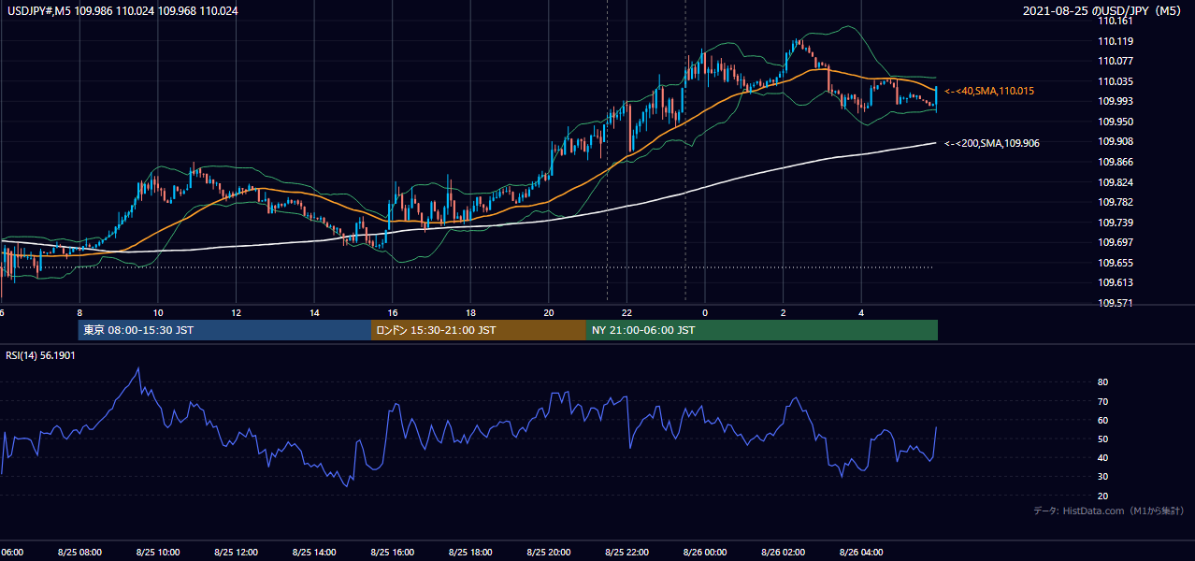Screen dimensions: 1195x561
Task: Click the HistData.com data source credit
Action: [x=1108, y=511]
